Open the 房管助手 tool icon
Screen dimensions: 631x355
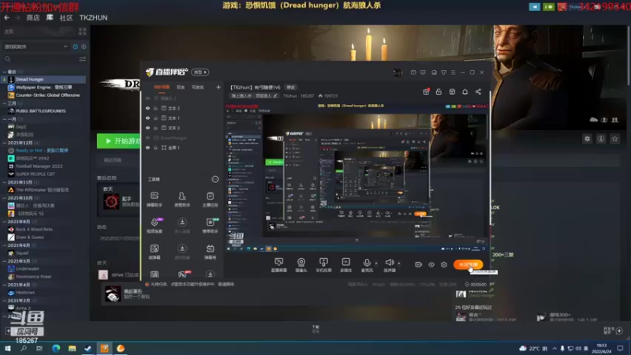[182, 199]
